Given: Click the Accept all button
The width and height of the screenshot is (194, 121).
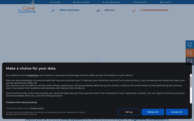Looking at the screenshot, I should 177,112.
